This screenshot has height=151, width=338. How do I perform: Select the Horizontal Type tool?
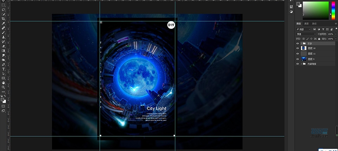[3, 69]
